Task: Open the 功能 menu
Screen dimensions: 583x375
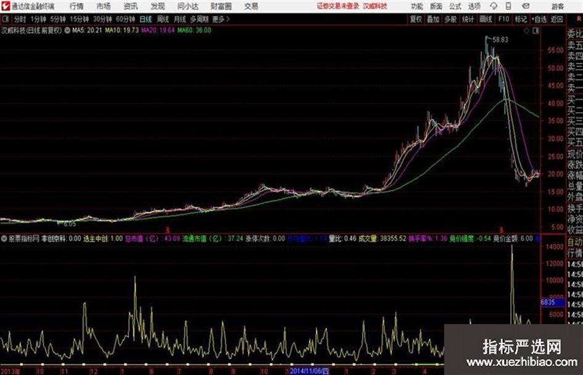Action: click(x=417, y=6)
